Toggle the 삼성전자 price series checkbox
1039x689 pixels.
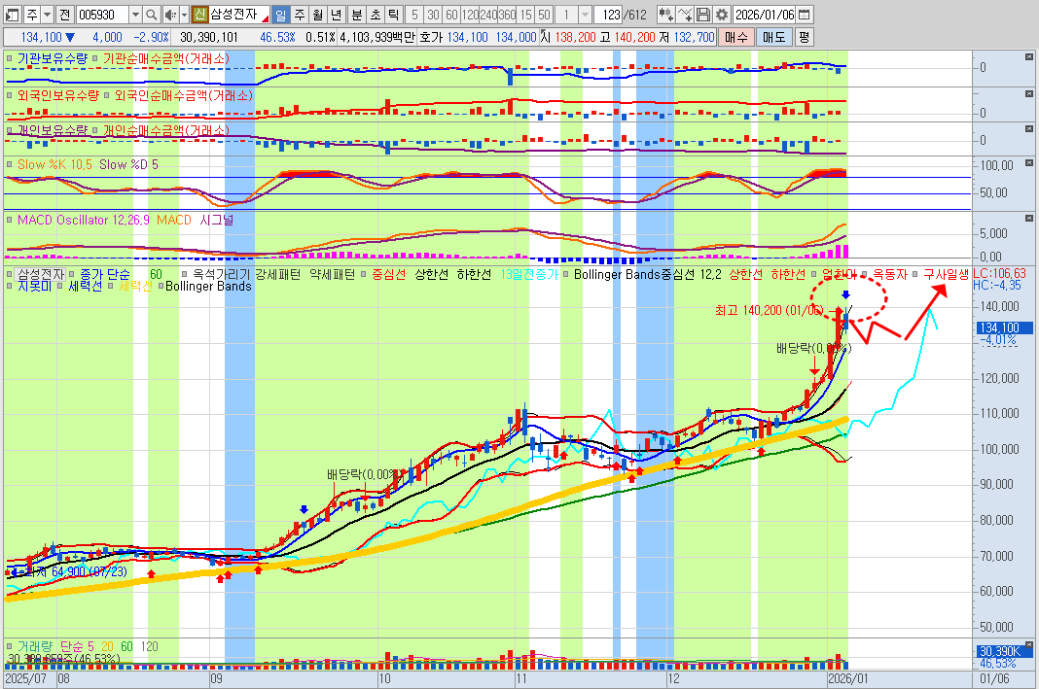(x=11, y=274)
